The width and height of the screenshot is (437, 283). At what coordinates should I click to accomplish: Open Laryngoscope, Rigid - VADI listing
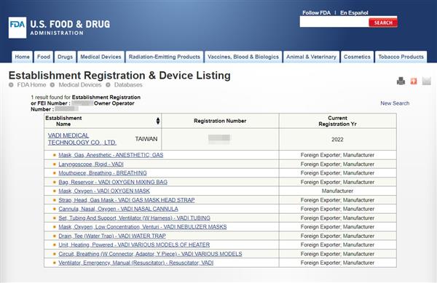pyautogui.click(x=91, y=164)
